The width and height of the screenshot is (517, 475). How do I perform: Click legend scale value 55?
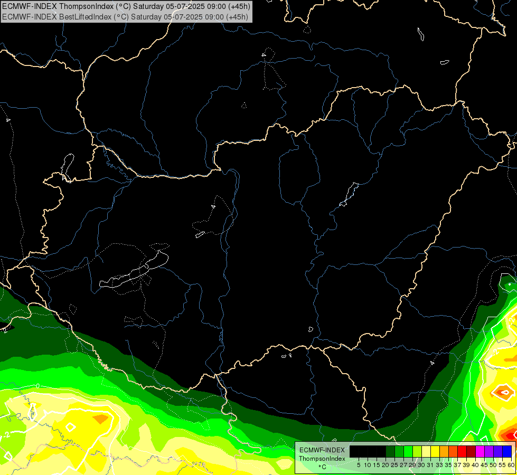(502, 465)
